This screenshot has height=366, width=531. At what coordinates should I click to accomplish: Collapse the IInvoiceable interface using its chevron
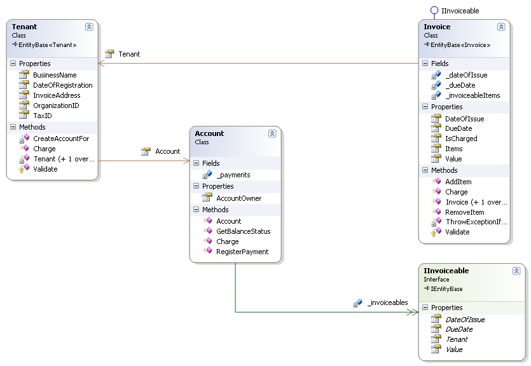click(516, 271)
